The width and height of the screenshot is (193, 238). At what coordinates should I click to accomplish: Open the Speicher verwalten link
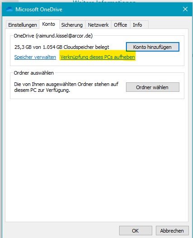(35, 57)
